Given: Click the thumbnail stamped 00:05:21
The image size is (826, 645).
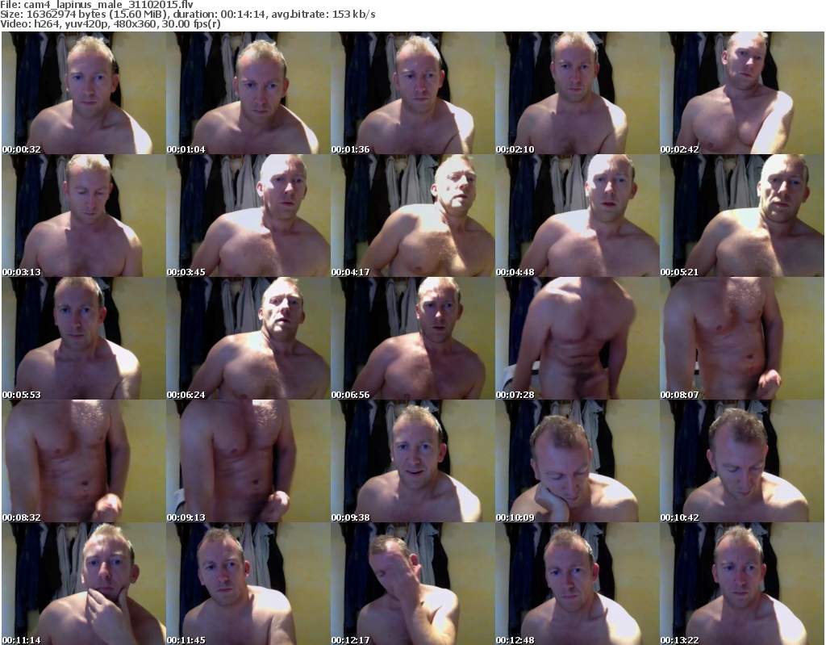Looking at the screenshot, I should point(742,216).
